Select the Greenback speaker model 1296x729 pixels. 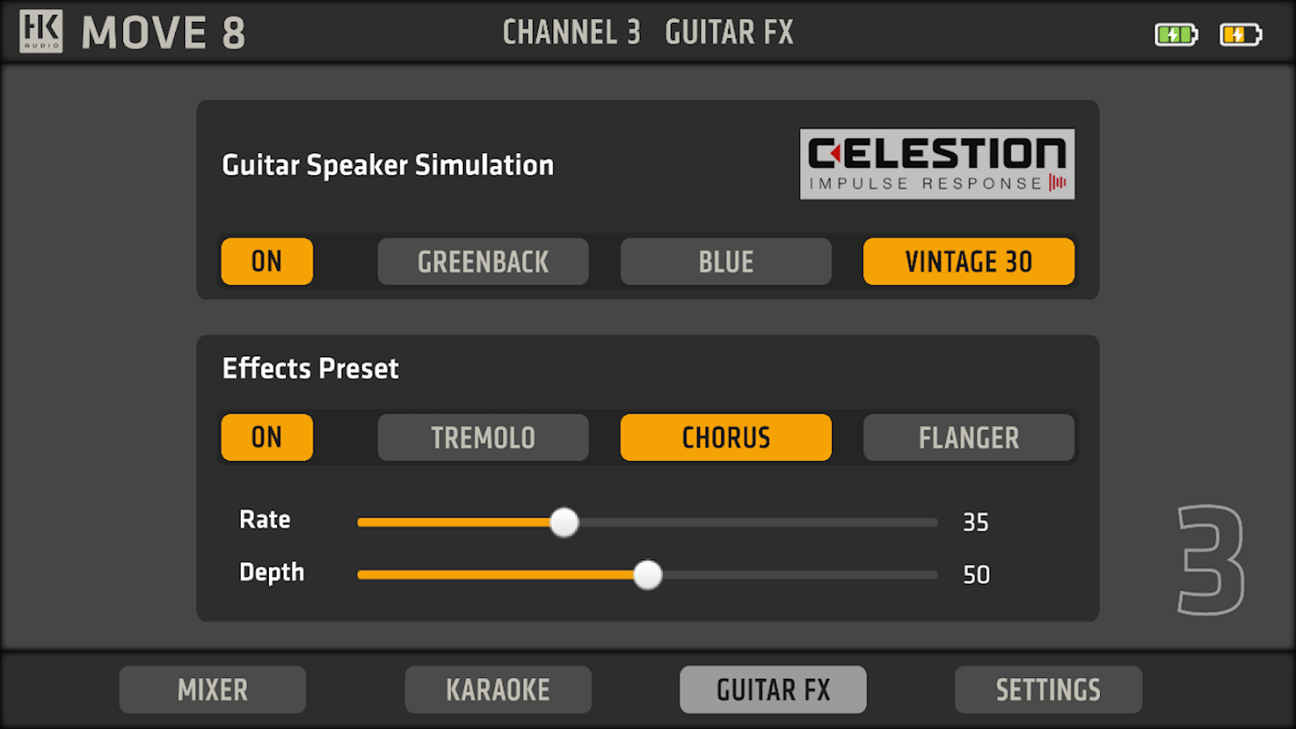tap(483, 262)
